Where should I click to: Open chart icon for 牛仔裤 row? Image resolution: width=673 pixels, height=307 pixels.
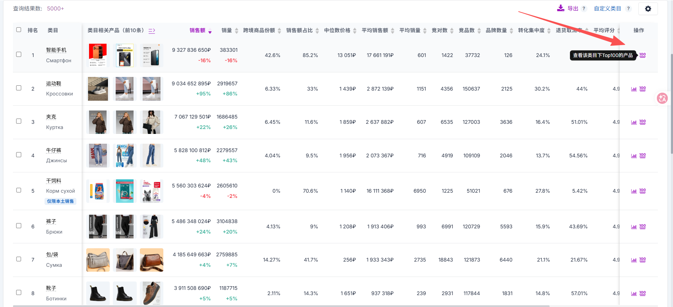634,156
